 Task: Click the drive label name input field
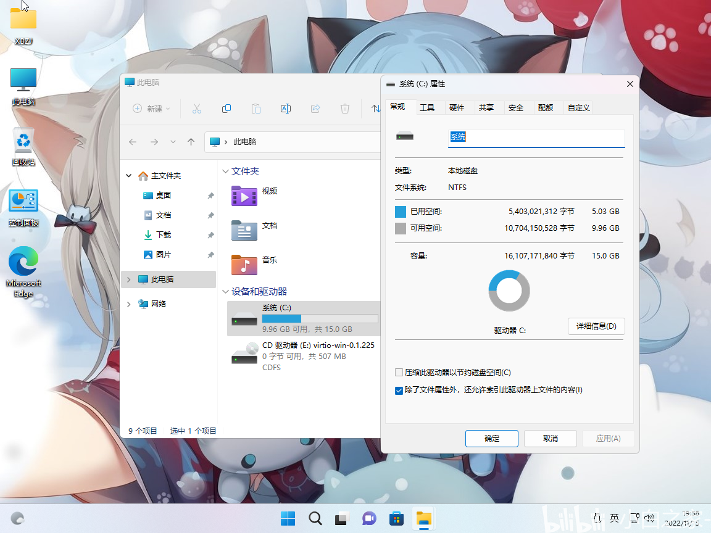536,138
